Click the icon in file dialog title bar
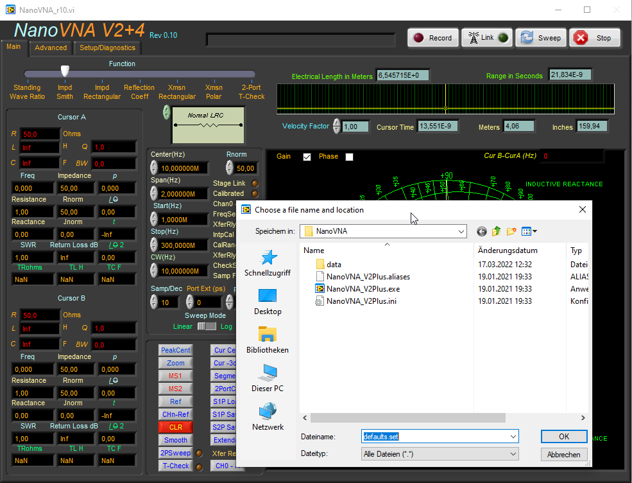 246,210
